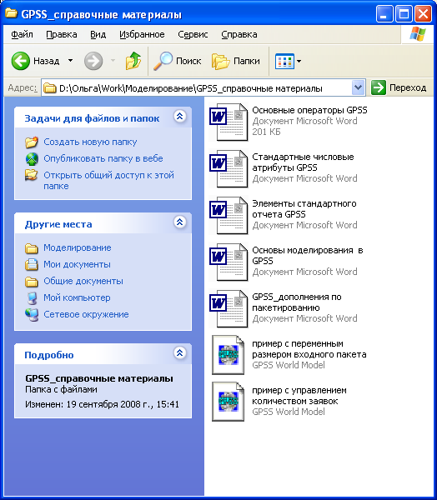Collapse the Подробно panel
The height and width of the screenshot is (500, 437).
pos(180,353)
